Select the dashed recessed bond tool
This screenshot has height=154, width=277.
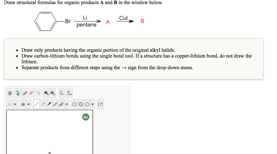click(x=43, y=104)
